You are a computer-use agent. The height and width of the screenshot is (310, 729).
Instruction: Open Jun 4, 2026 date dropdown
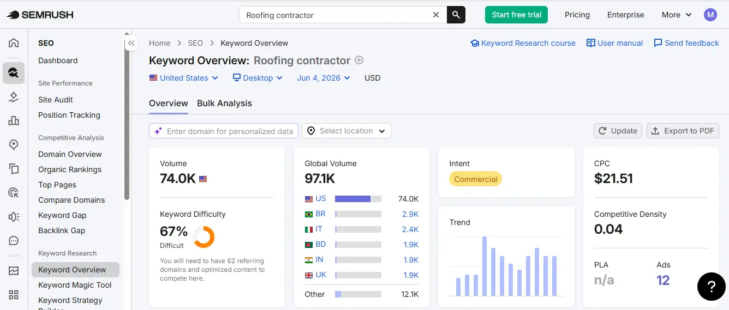click(324, 78)
